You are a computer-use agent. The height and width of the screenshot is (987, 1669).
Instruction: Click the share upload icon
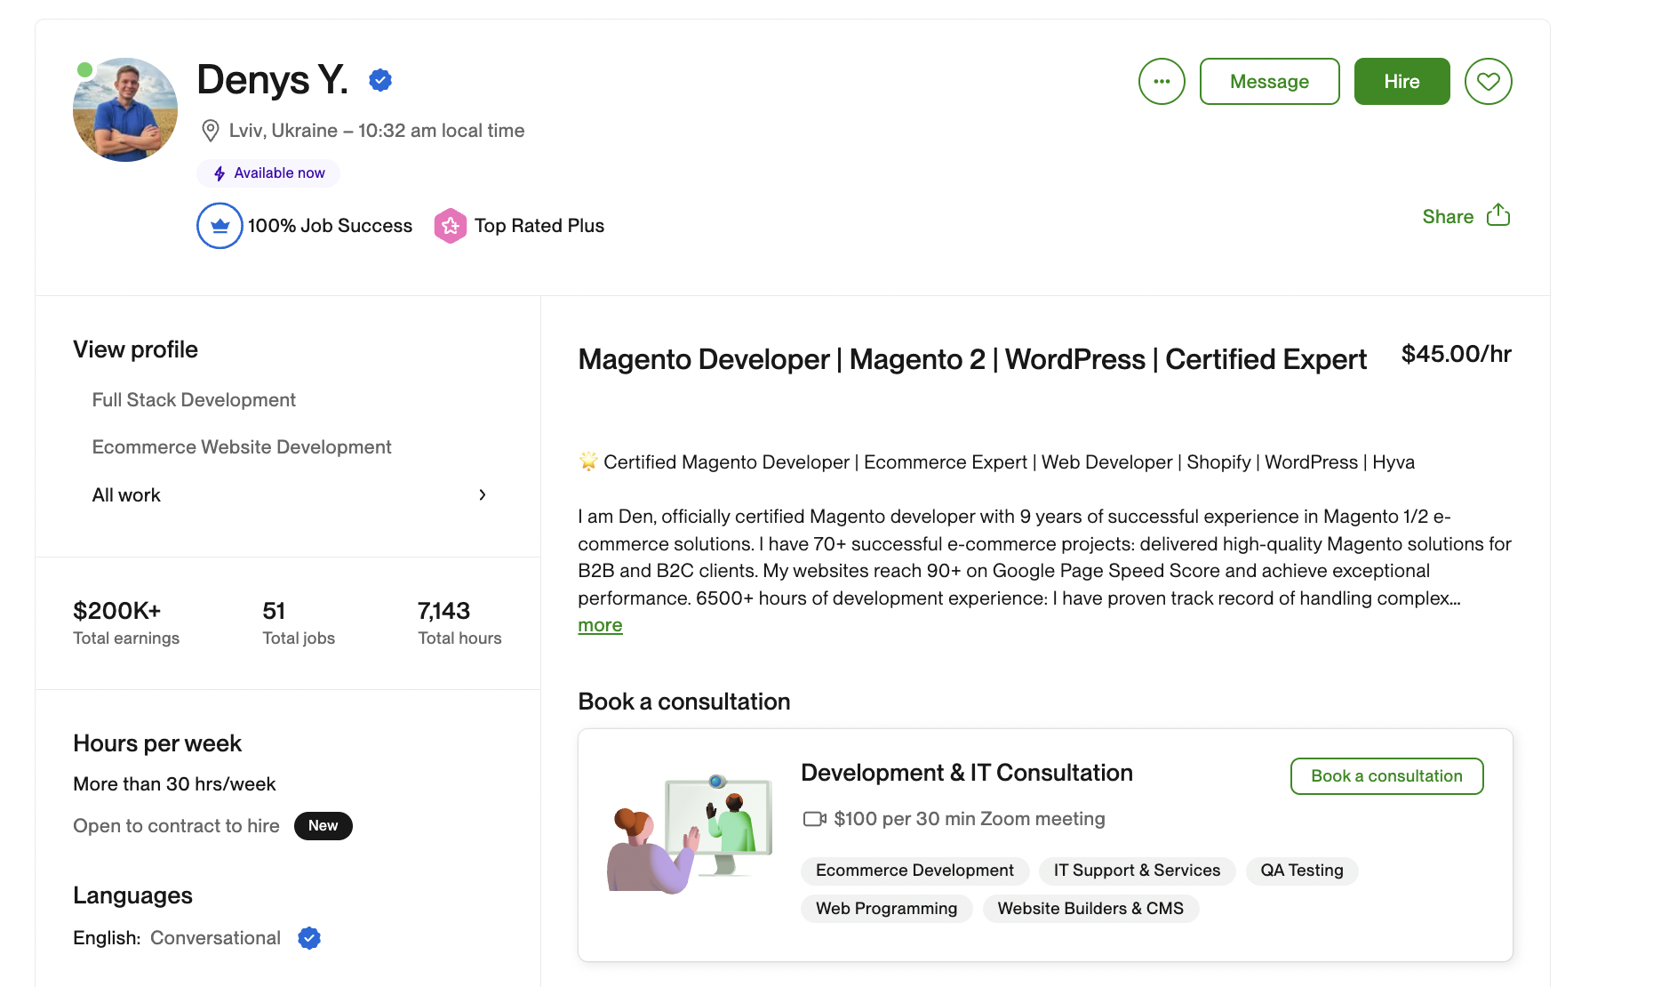click(x=1498, y=215)
